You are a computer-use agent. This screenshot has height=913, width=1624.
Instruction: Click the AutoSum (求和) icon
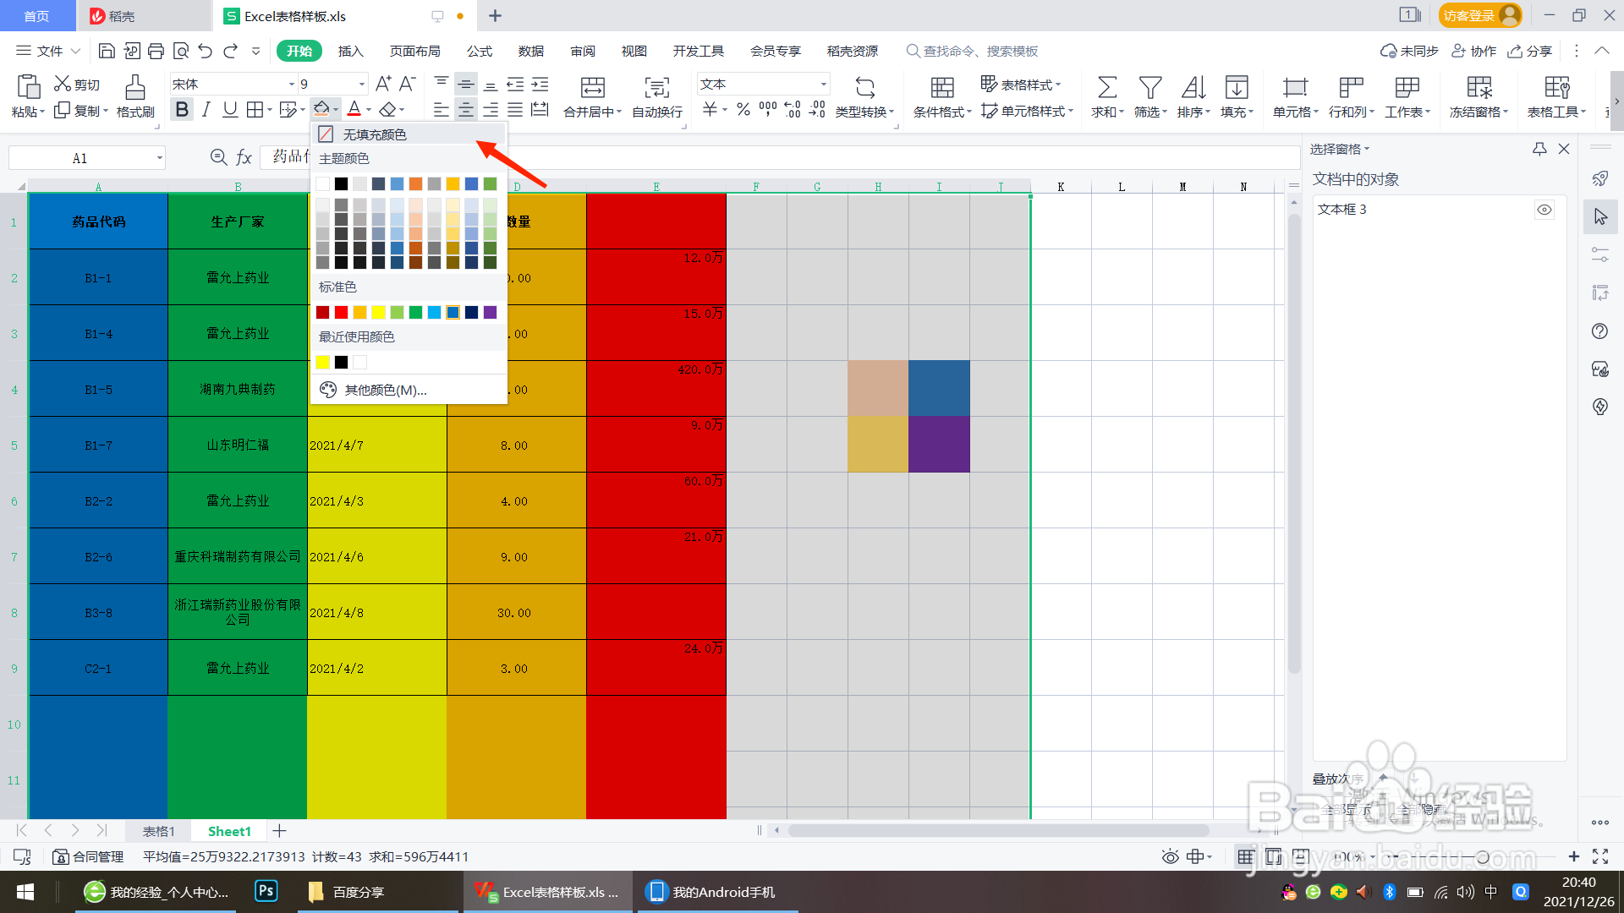pos(1106,87)
